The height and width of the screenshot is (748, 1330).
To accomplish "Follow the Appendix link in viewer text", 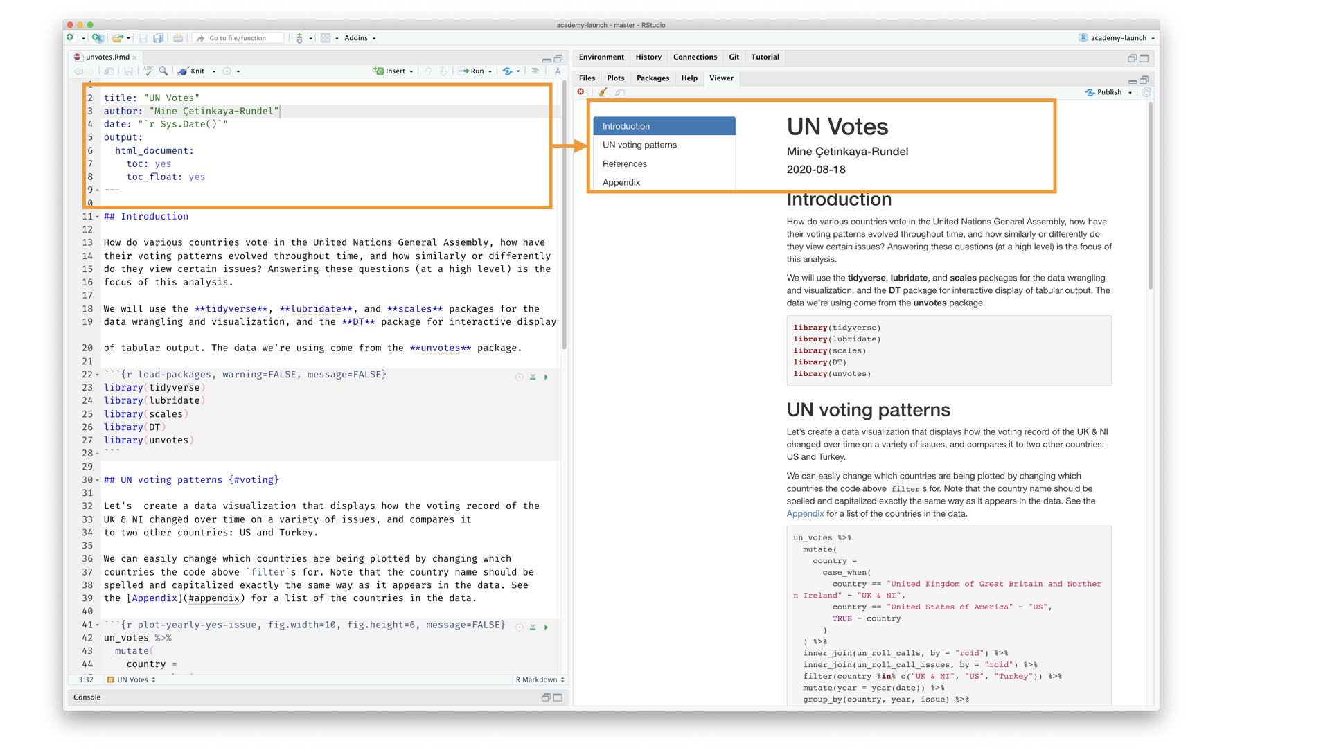I will (805, 514).
